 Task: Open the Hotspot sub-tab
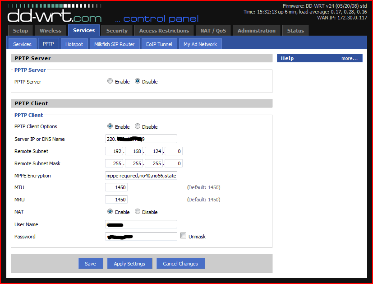click(74, 44)
